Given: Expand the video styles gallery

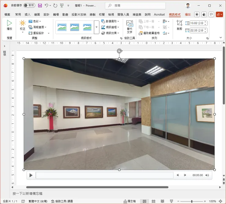Looking at the screenshot, I should point(96,27).
